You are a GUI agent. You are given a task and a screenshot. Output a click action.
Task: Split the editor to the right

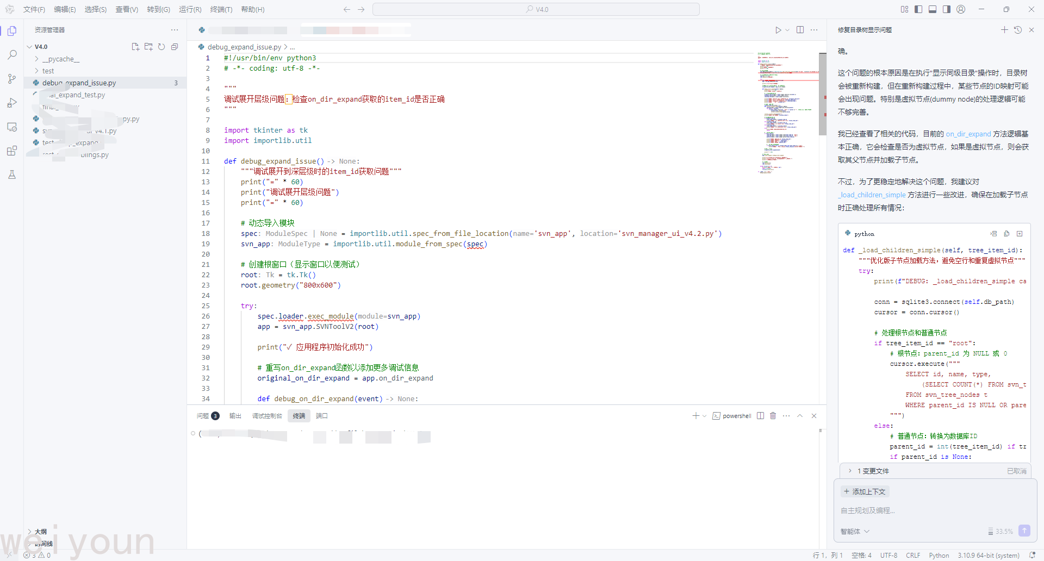tap(800, 30)
